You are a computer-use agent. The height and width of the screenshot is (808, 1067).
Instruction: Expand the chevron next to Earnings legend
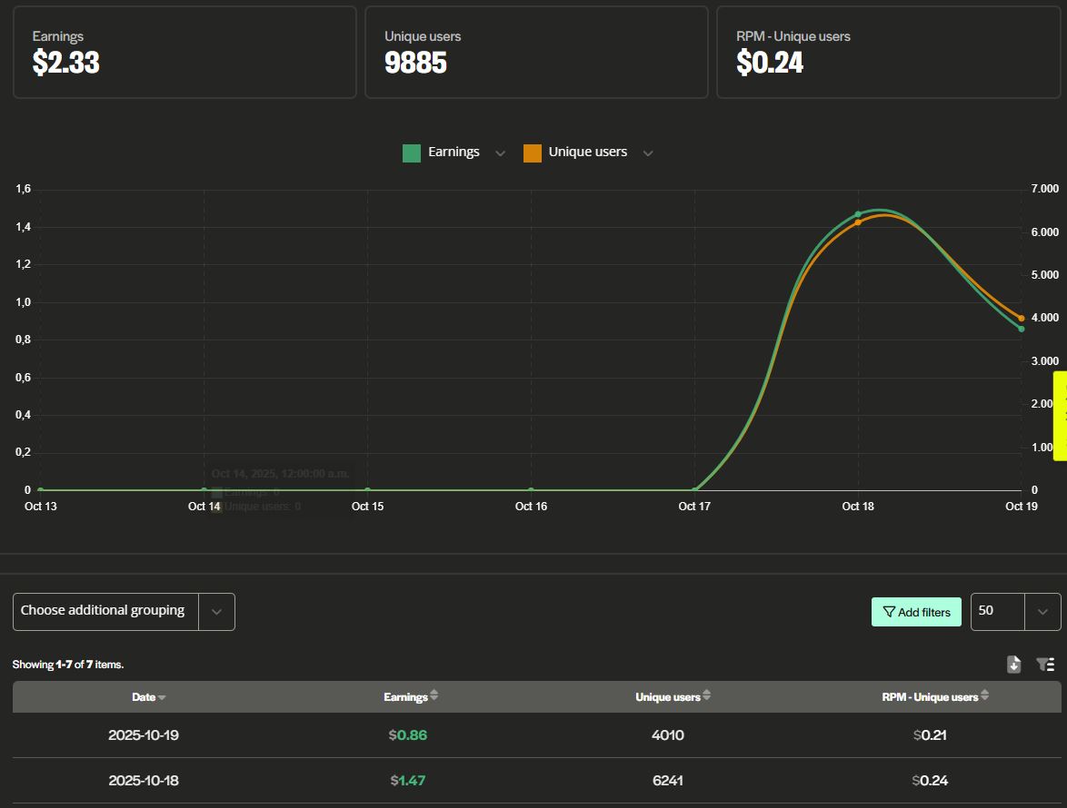[x=500, y=153]
